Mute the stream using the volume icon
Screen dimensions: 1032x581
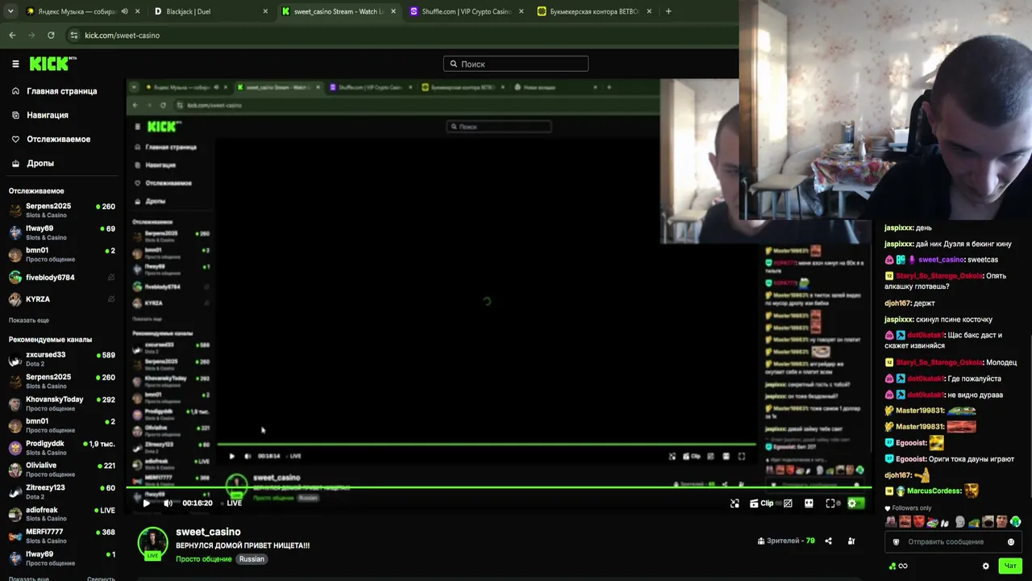point(168,504)
